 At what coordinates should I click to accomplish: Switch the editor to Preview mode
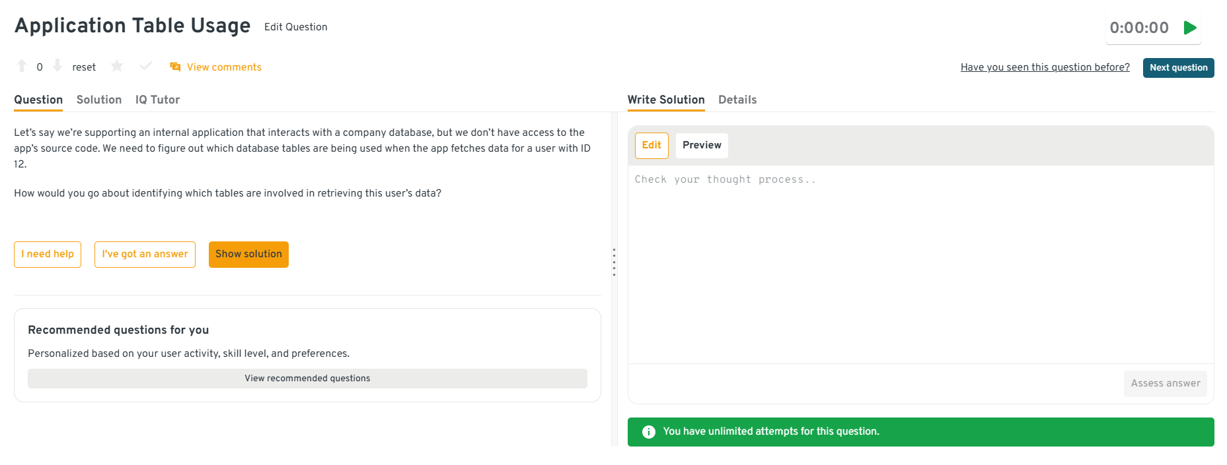click(702, 145)
